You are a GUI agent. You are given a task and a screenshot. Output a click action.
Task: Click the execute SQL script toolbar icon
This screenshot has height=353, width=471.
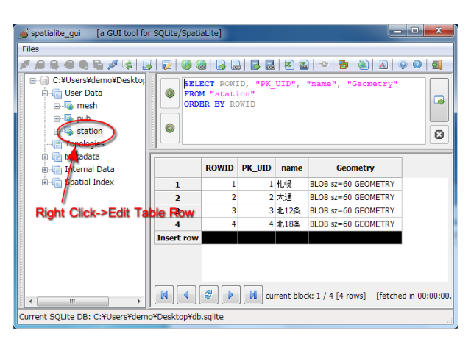click(147, 65)
